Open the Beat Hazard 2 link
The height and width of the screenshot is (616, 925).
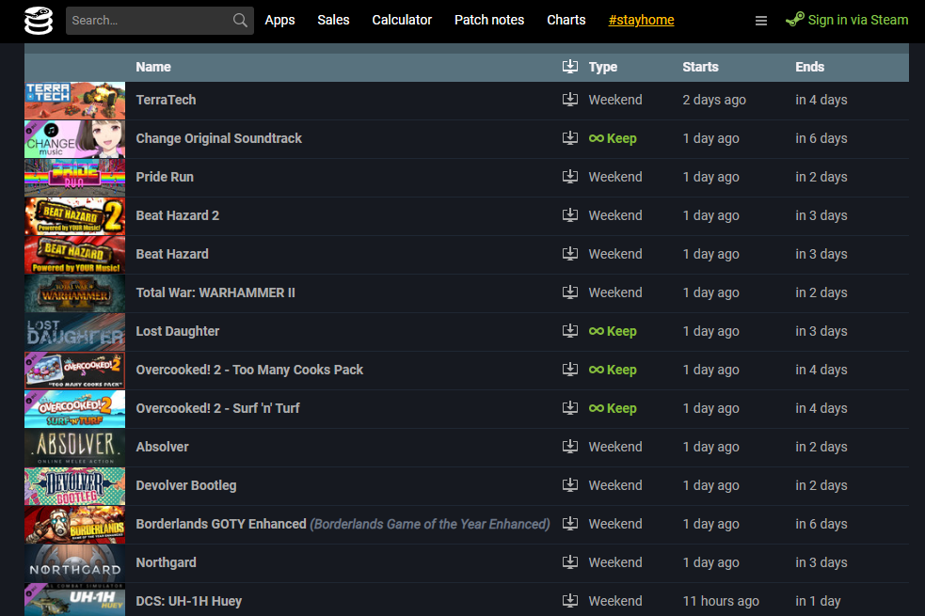[x=178, y=215]
